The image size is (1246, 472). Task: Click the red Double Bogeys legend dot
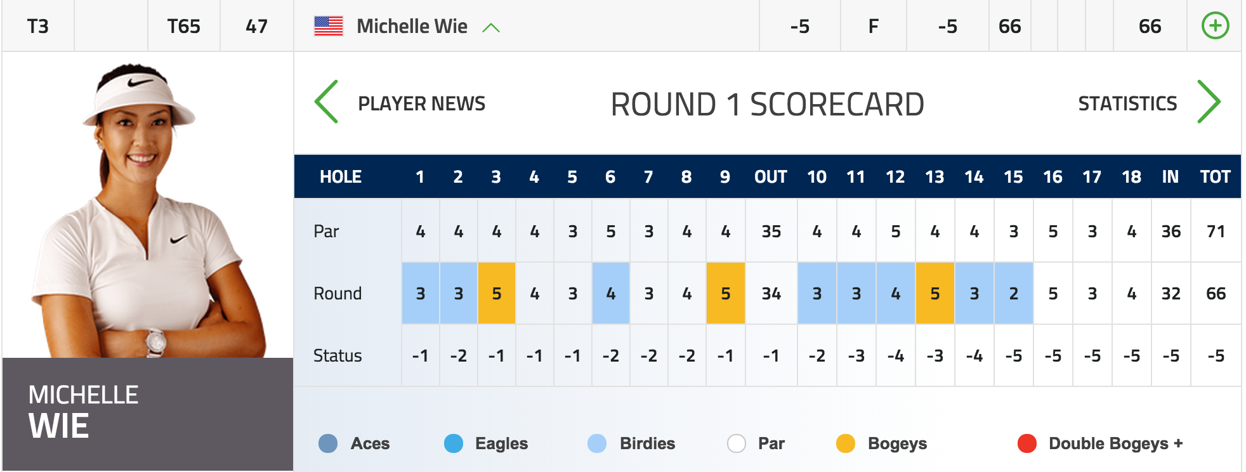point(1027,443)
